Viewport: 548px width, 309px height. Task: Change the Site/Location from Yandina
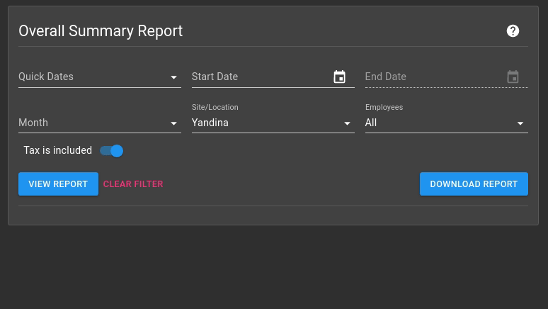coord(266,123)
